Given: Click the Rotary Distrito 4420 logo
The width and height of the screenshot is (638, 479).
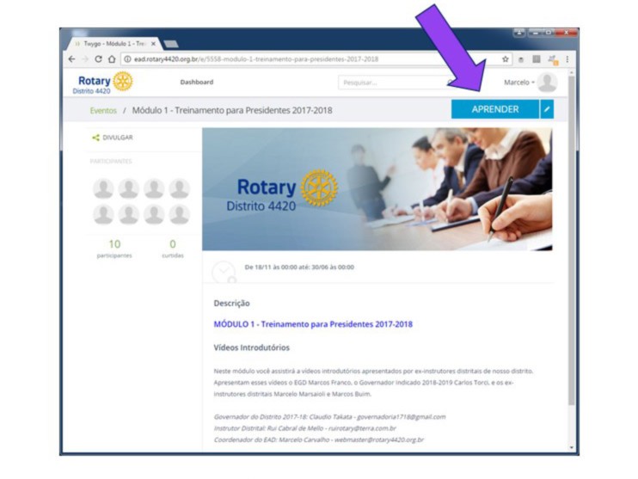Looking at the screenshot, I should 103,83.
